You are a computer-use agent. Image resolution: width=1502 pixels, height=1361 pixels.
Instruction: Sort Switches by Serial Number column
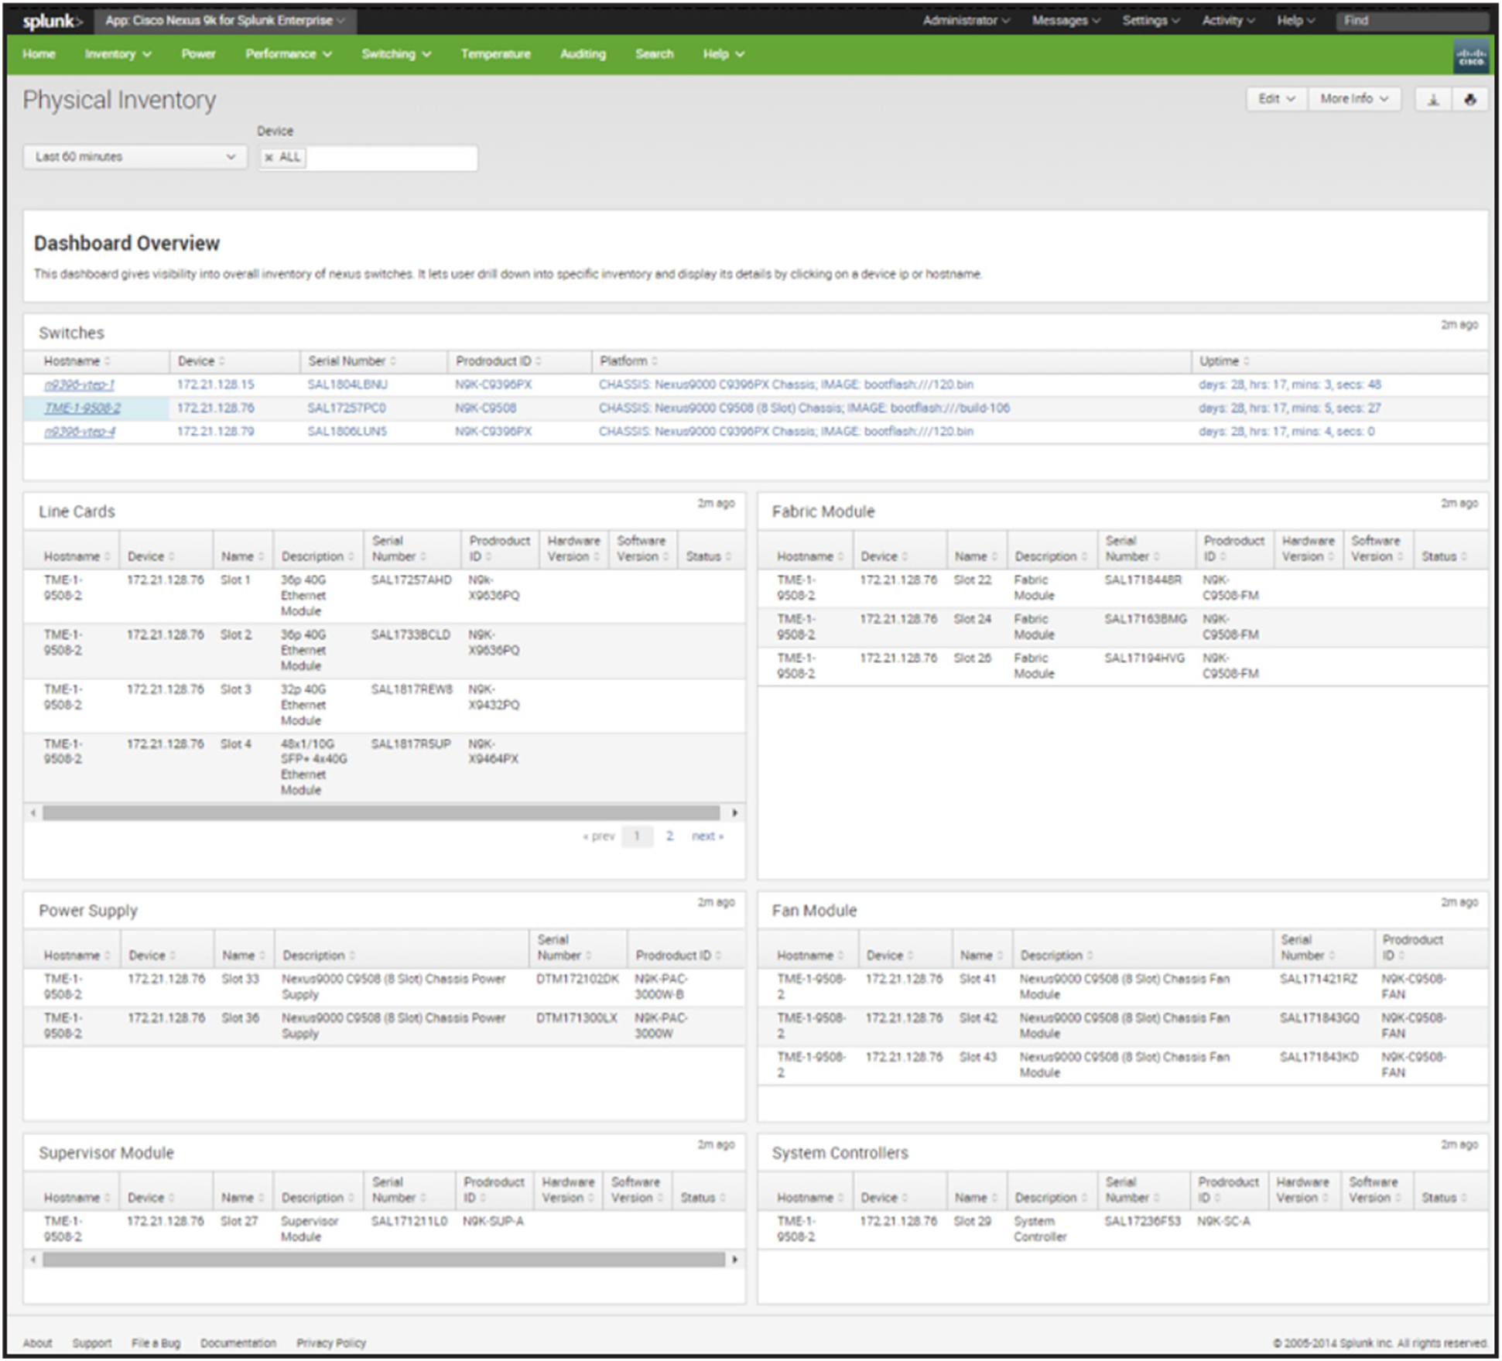point(351,361)
